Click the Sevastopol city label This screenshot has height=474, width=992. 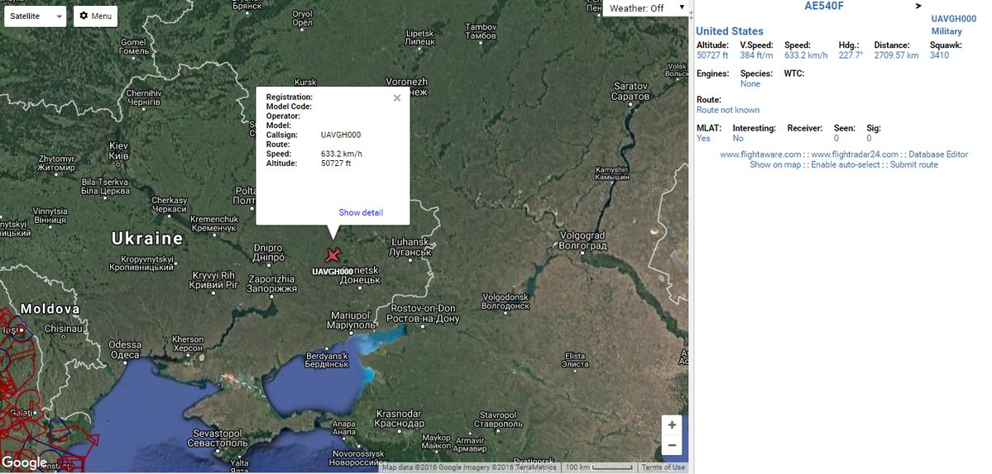(217, 438)
